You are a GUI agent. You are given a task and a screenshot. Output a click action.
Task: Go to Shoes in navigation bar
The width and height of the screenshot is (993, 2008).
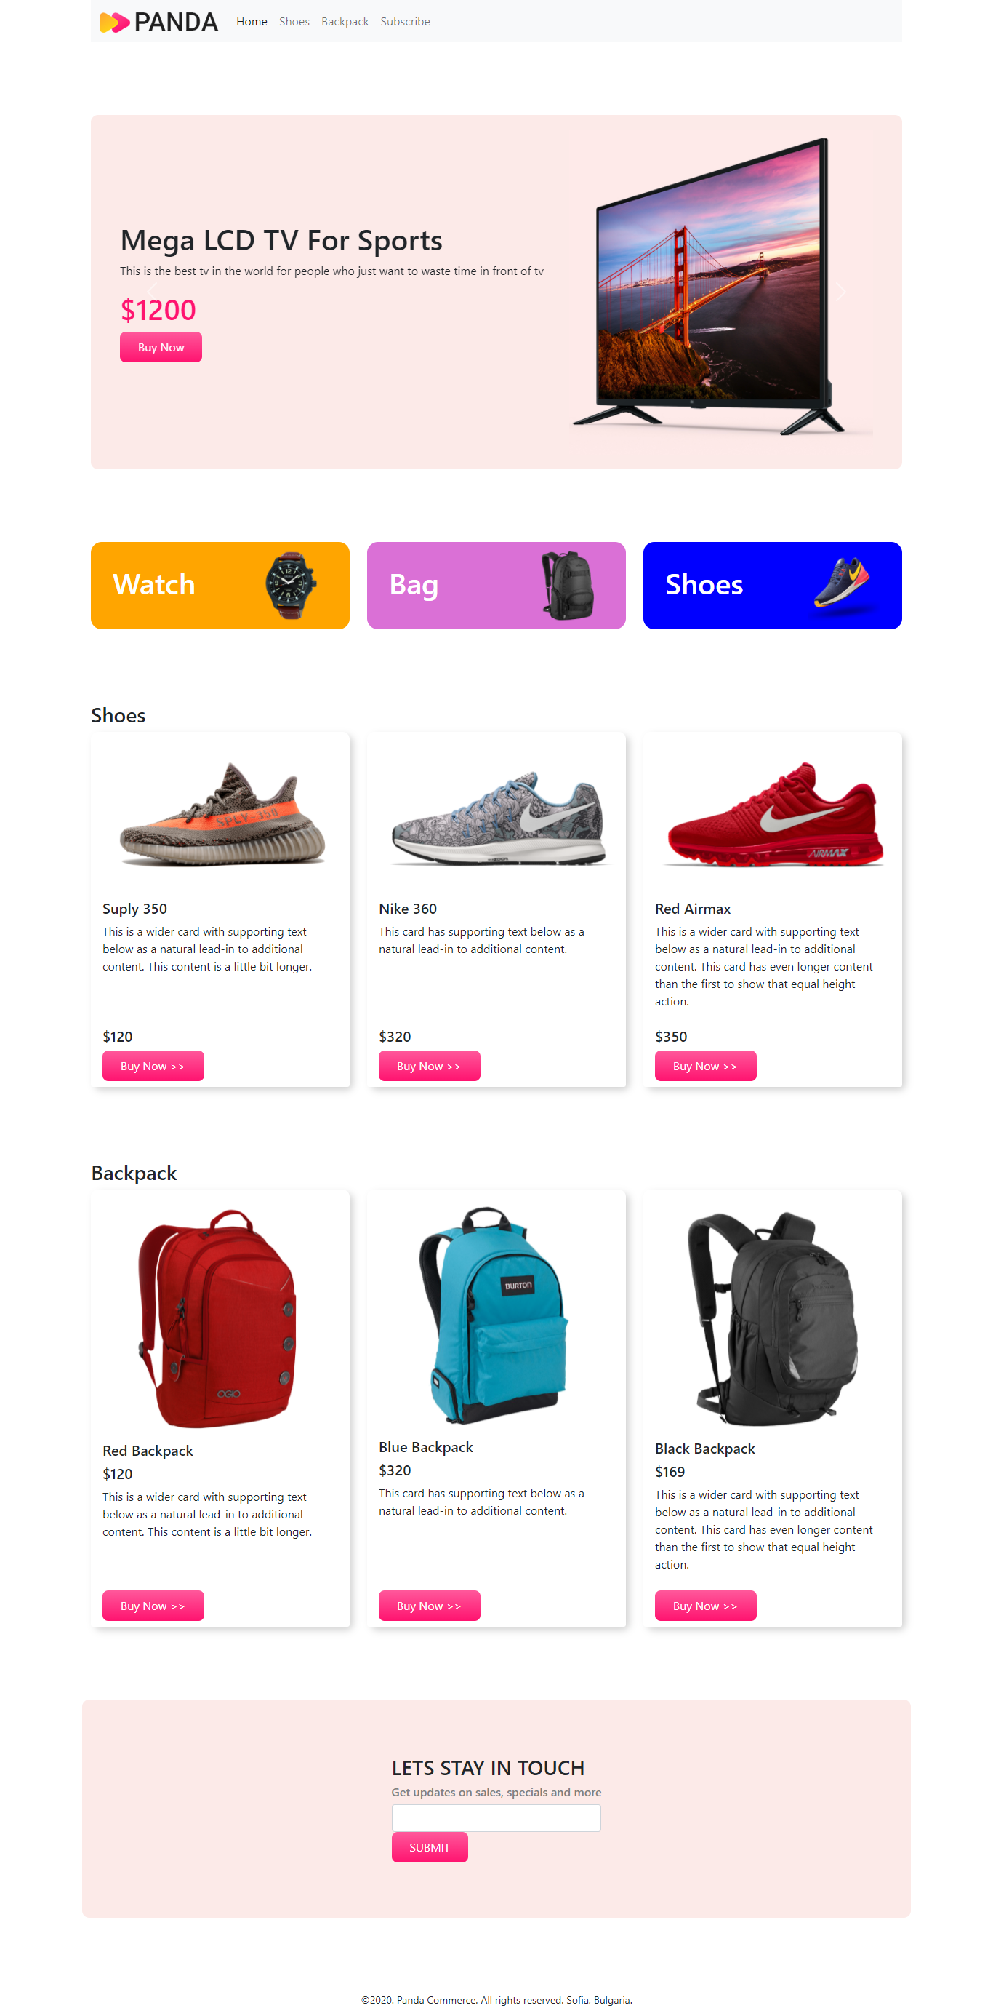[294, 22]
